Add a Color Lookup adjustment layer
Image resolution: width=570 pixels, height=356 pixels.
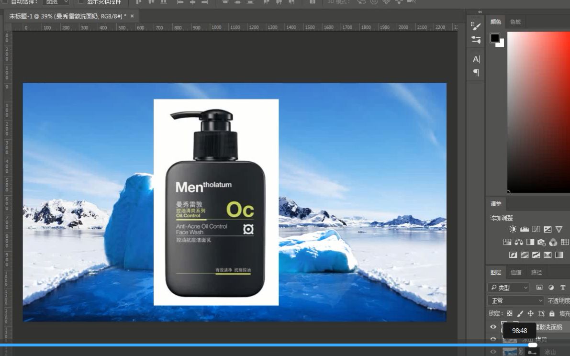pos(565,242)
